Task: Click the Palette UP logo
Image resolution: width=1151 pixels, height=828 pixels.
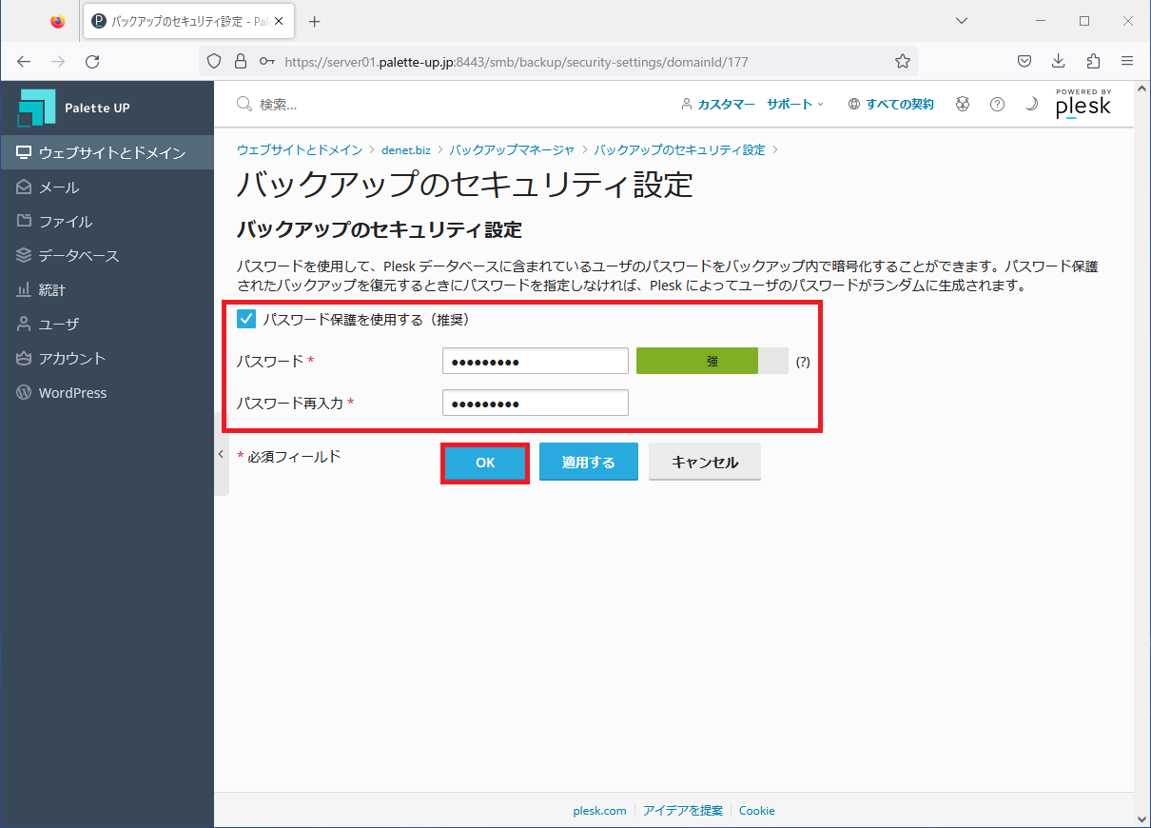Action: pyautogui.click(x=73, y=108)
